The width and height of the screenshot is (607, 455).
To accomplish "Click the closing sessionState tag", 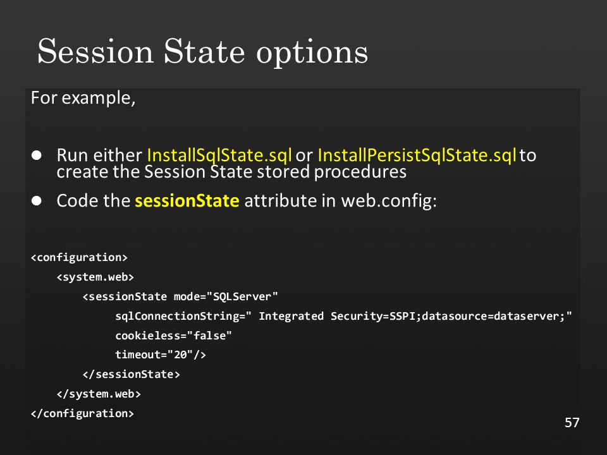I will pyautogui.click(x=132, y=375).
